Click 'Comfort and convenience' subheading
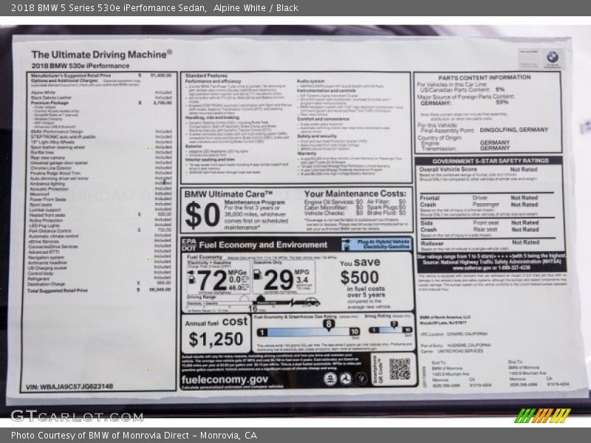Image resolution: width=591 pixels, height=443 pixels. click(323, 119)
